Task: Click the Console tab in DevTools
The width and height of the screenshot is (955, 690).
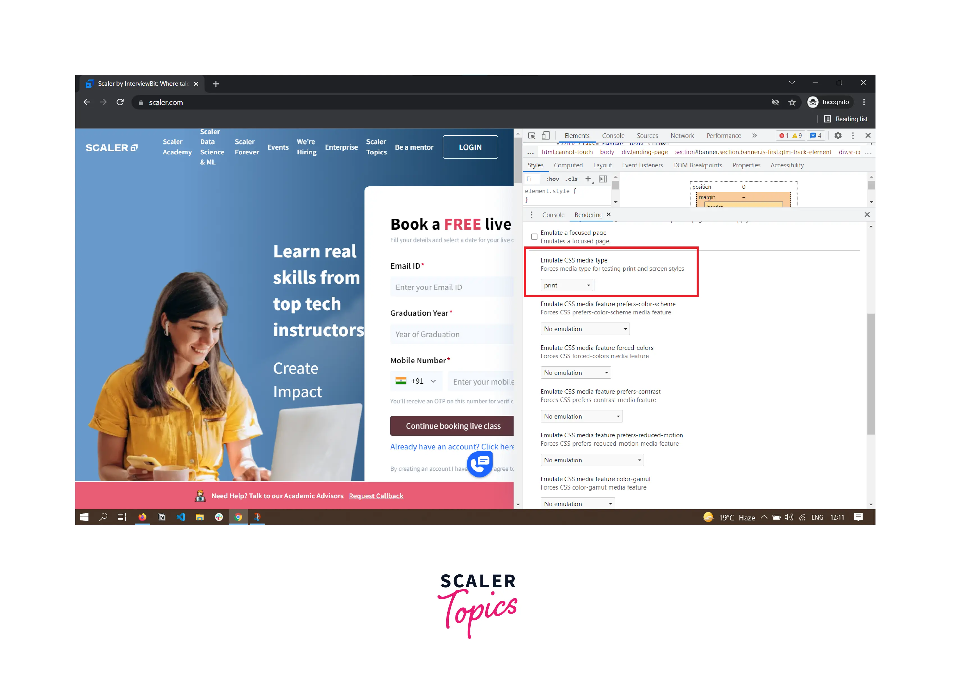Action: coord(612,135)
